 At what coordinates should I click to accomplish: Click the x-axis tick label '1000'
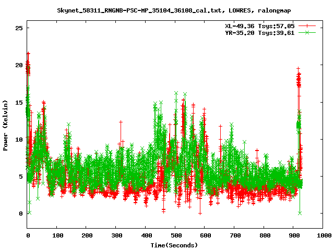[324, 235]
